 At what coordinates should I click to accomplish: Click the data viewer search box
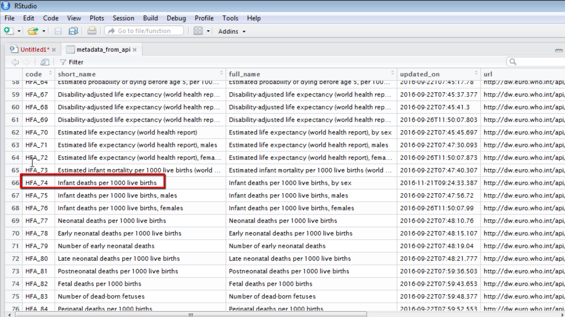coord(536,62)
